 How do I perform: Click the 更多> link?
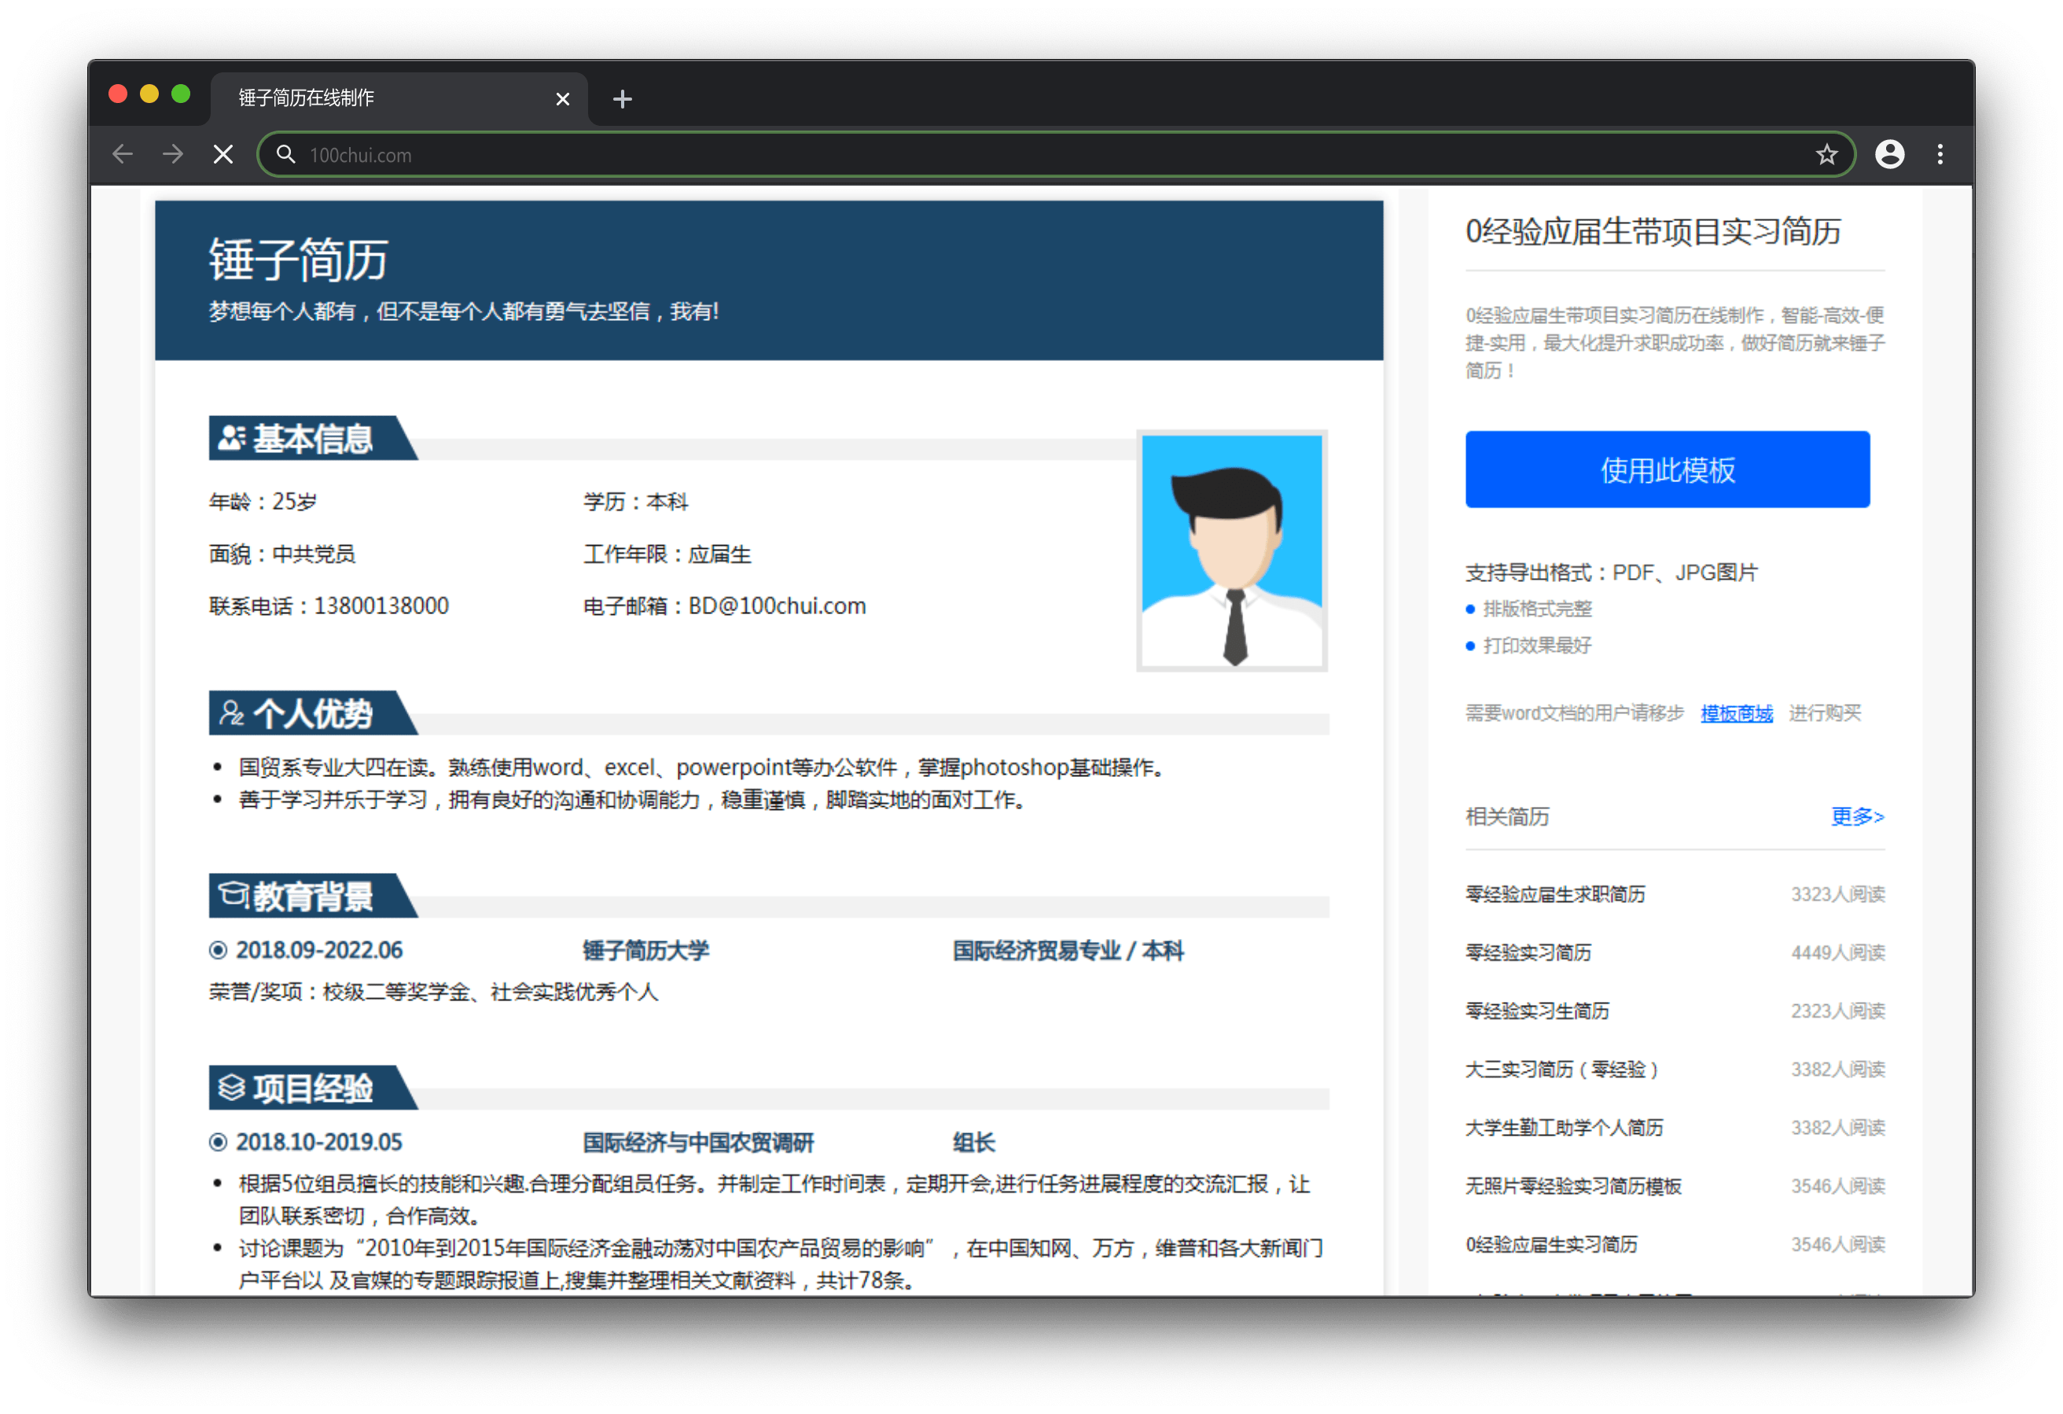(1857, 816)
